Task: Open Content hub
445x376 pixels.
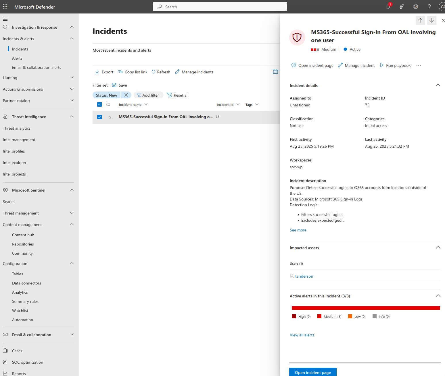Action: [x=23, y=235]
